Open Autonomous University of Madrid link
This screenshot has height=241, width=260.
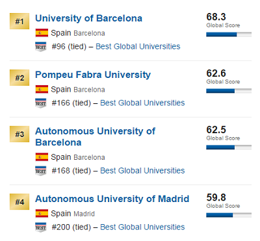click(x=112, y=199)
